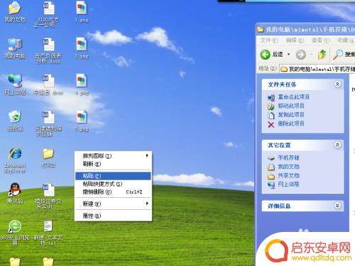Click the red X delete icon in 文件夹任务
Image resolution: width=355 pixels, height=266 pixels.
click(271, 124)
